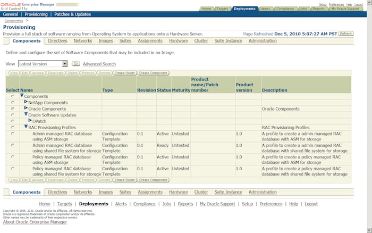Click the Type column header
Viewport: 372px width, 233px height.
click(107, 90)
